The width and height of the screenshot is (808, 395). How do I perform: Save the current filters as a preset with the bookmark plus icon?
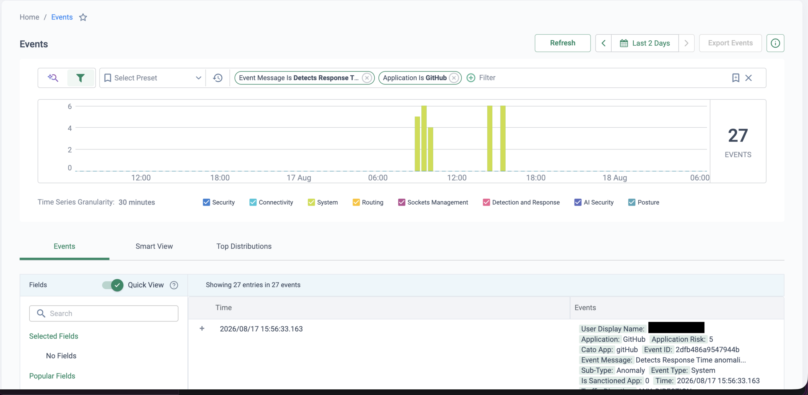coord(736,78)
